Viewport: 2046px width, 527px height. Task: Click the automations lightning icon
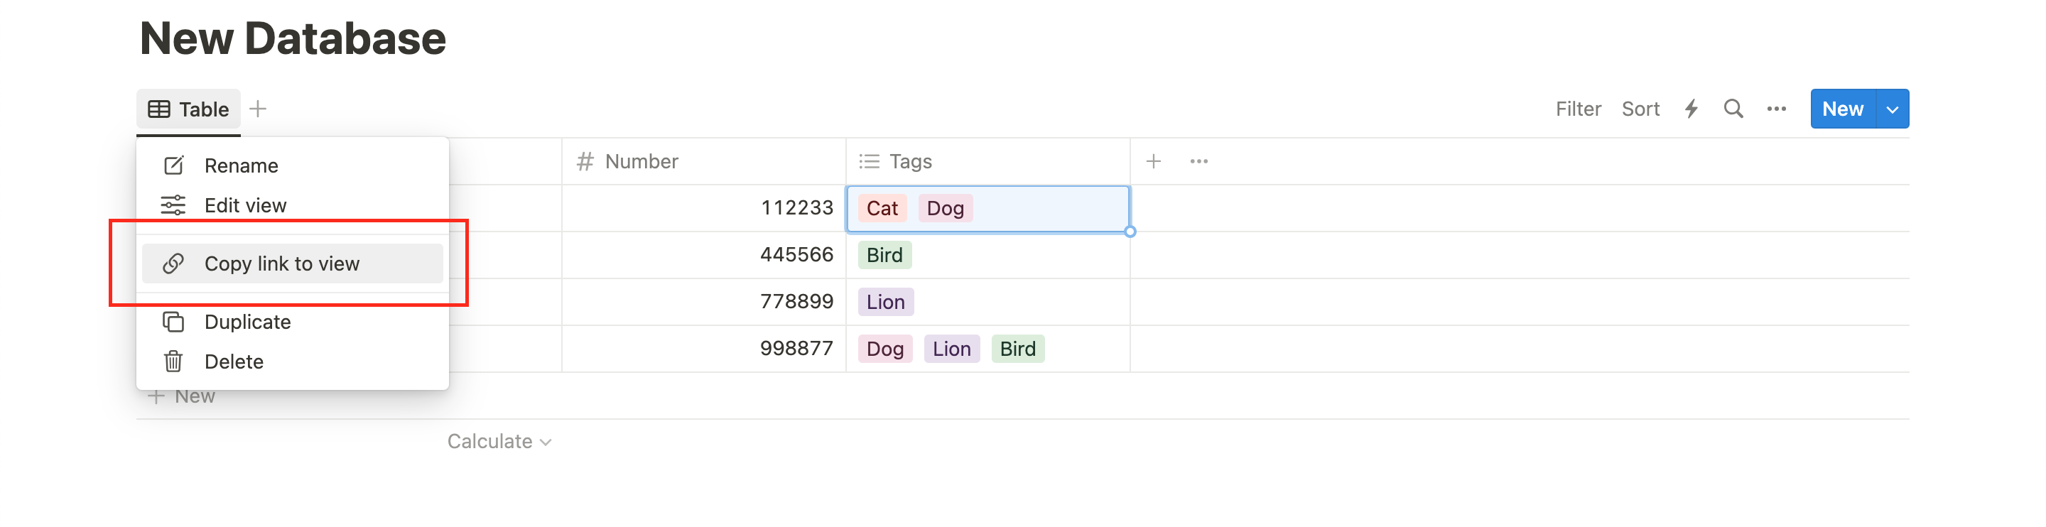(x=1691, y=109)
